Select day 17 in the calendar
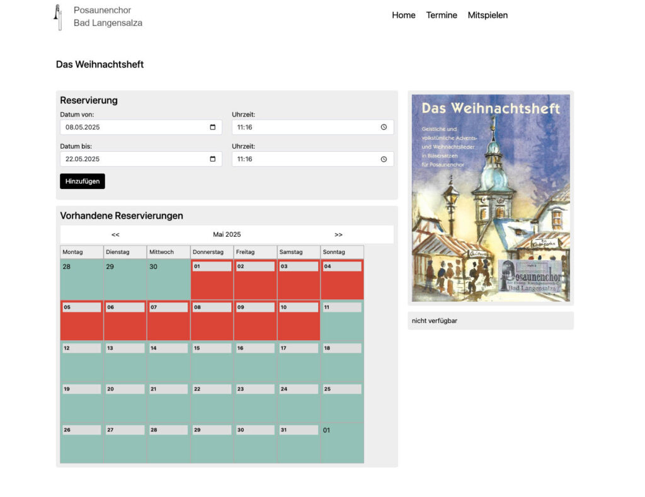Screen dimensions: 645x497 click(299, 361)
